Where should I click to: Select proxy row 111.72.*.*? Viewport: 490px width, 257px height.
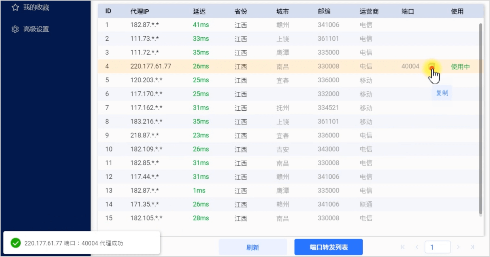click(x=288, y=52)
